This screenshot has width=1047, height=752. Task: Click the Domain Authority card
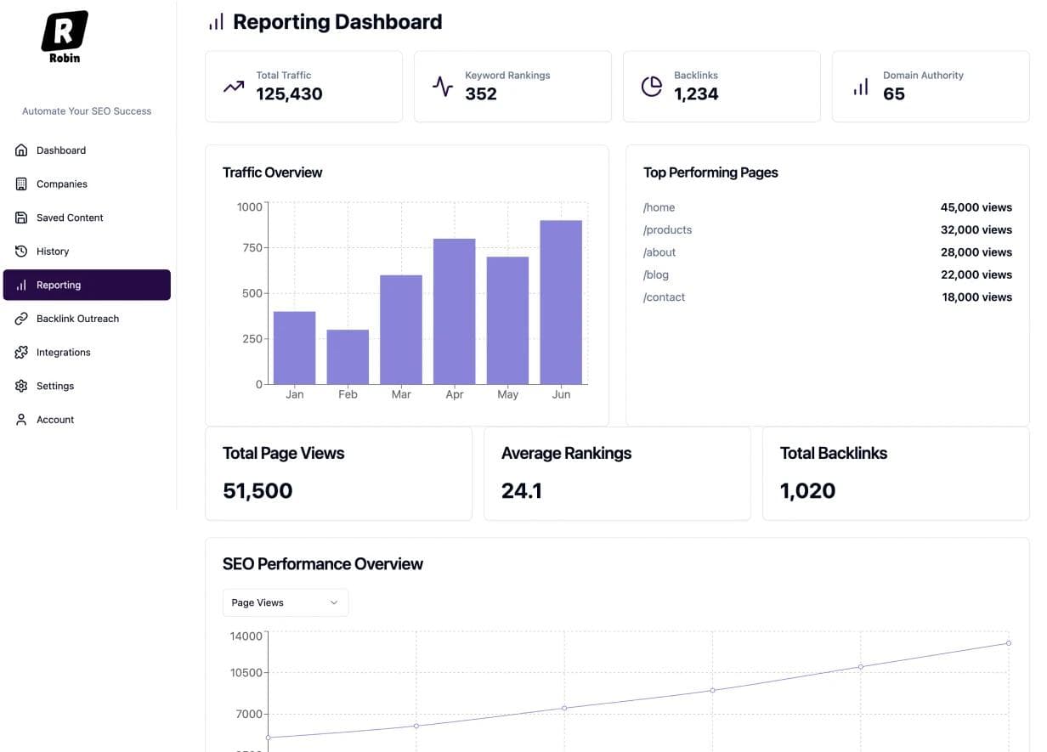point(930,87)
